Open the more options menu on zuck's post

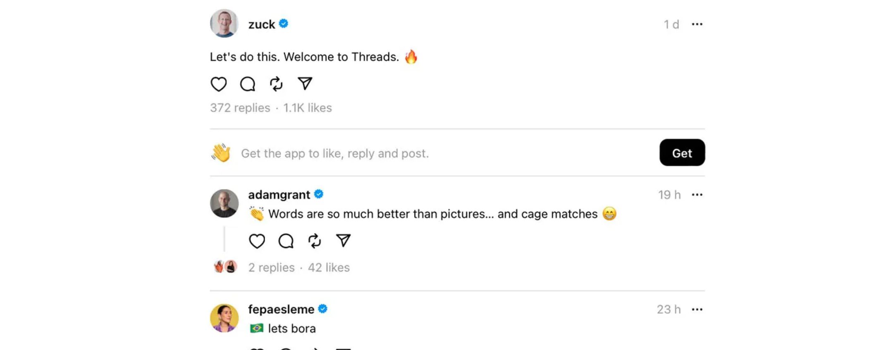click(697, 24)
